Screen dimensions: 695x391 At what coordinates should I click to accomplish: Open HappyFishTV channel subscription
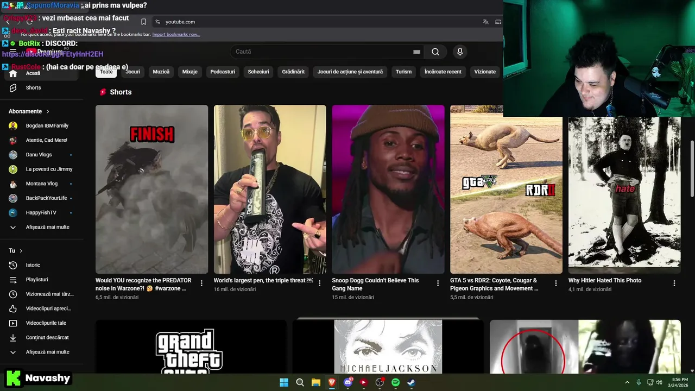point(42,212)
